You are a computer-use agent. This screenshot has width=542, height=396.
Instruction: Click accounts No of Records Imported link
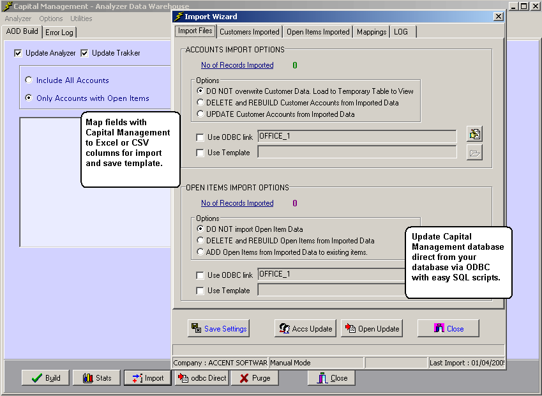(237, 65)
